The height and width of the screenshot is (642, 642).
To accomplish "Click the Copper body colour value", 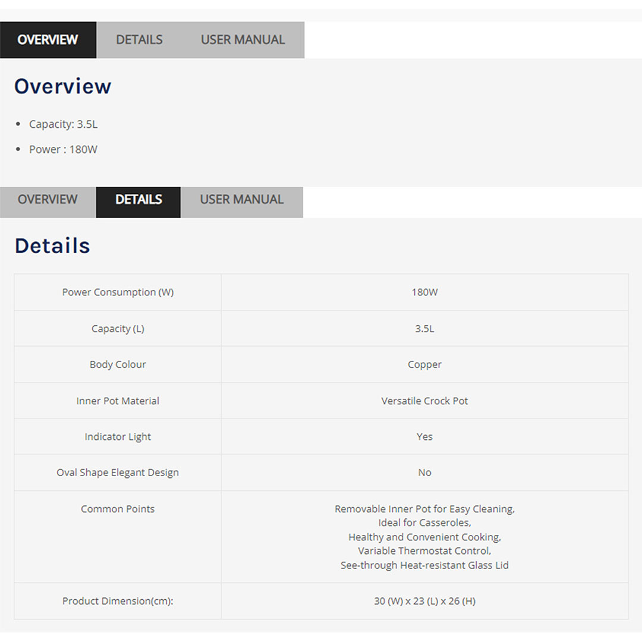I will 424,364.
